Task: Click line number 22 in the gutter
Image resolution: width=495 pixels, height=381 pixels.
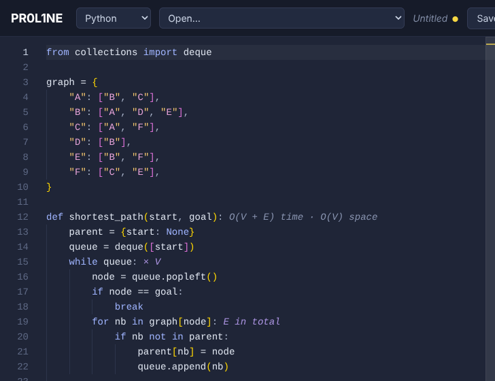Action: [22, 367]
